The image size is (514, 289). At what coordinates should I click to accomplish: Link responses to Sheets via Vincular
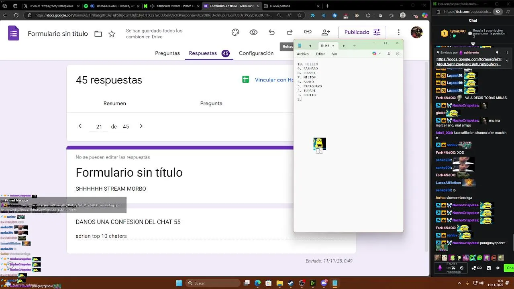268,79
